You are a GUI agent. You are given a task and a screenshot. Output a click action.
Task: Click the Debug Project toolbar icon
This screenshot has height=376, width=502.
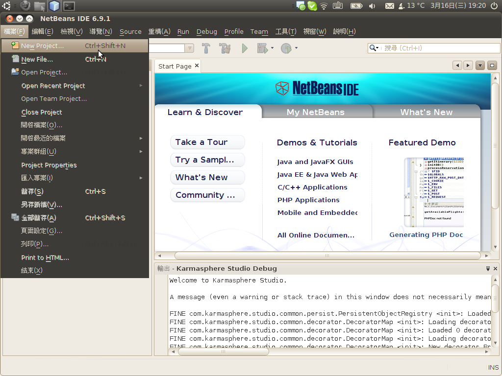pyautogui.click(x=263, y=48)
